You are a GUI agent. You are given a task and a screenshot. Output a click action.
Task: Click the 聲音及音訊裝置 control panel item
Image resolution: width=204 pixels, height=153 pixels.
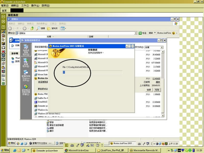click(x=55, y=125)
